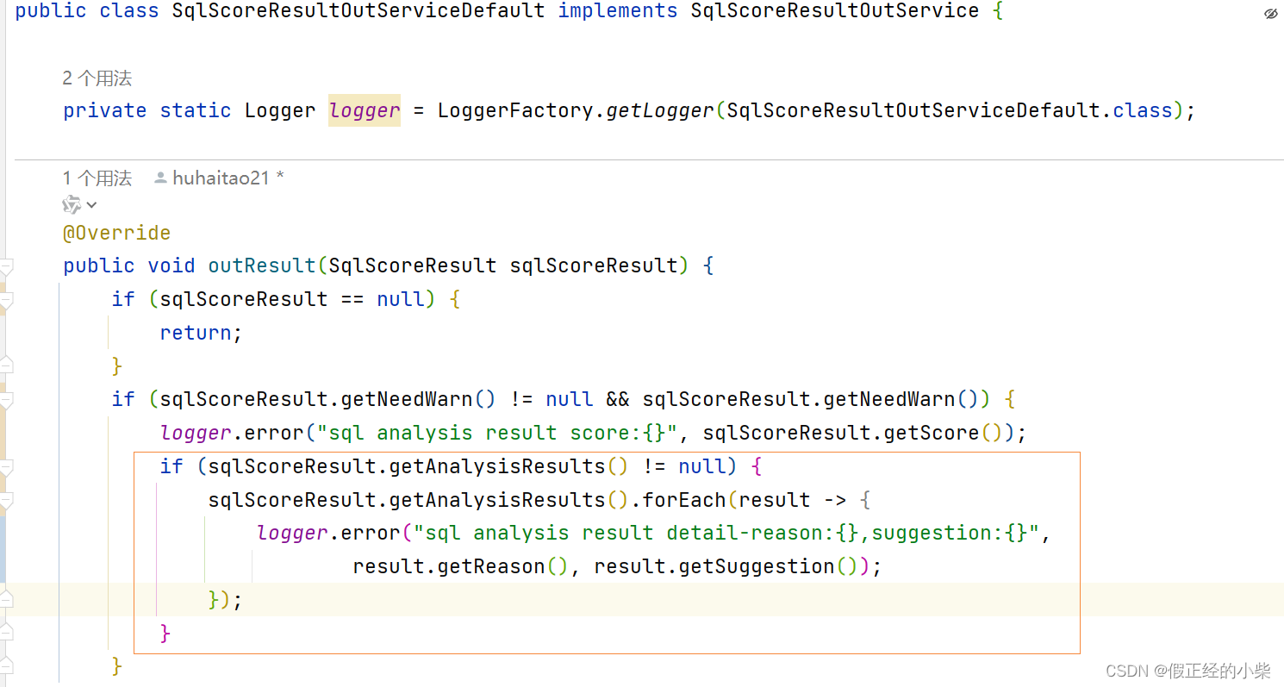Click the 'outResult' method name
Image resolution: width=1284 pixels, height=687 pixels.
[263, 265]
